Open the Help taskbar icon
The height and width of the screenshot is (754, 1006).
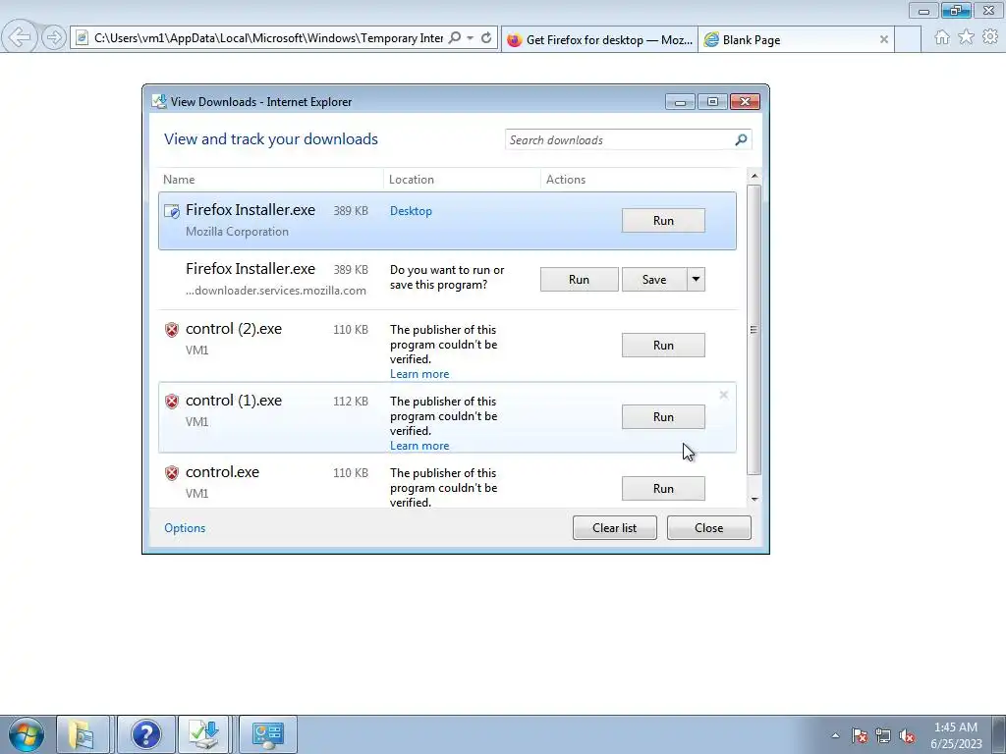[145, 734]
